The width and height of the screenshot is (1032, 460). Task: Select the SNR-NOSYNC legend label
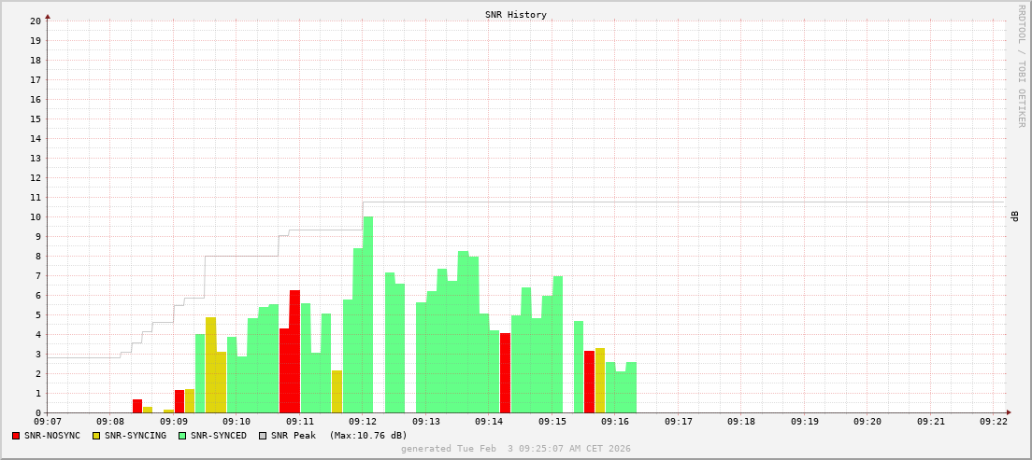coord(54,436)
